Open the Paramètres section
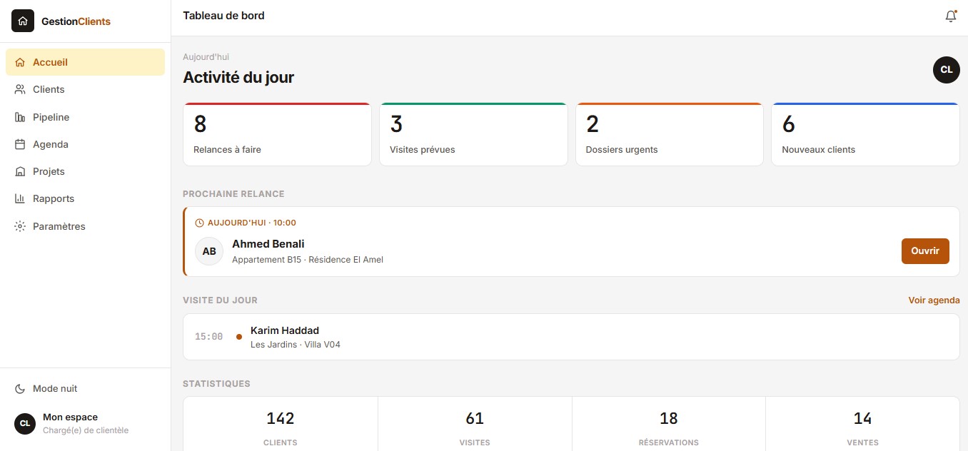968x451 pixels. [x=85, y=226]
